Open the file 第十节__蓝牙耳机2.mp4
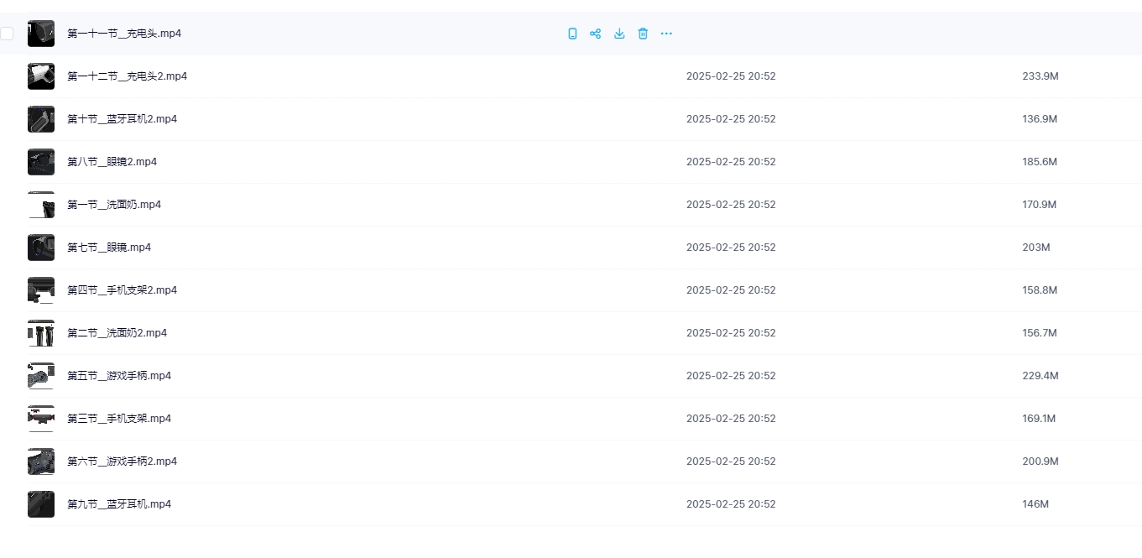The image size is (1142, 558). point(122,119)
